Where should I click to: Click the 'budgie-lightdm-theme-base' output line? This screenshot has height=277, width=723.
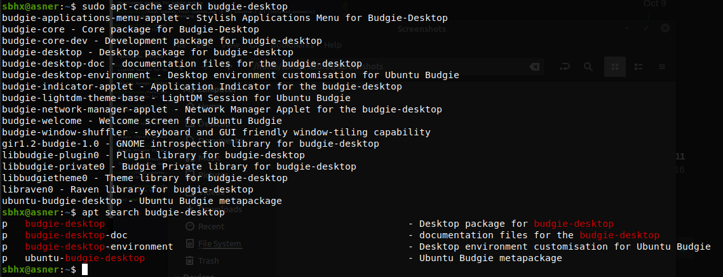click(176, 98)
